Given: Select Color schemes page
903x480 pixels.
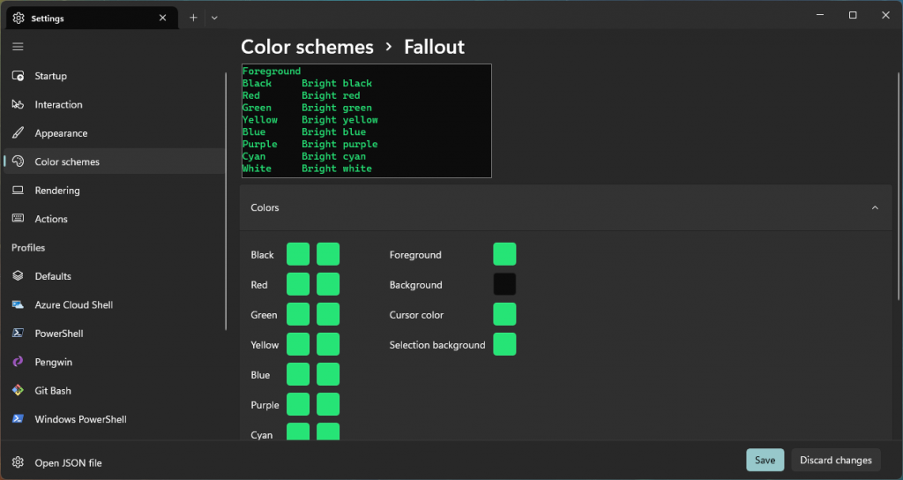Looking at the screenshot, I should tap(115, 161).
